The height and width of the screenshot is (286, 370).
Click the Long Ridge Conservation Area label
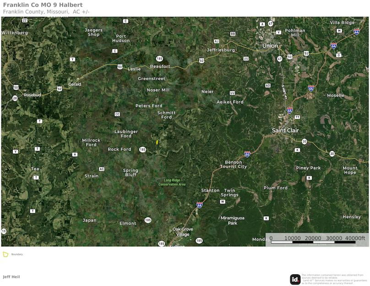(x=172, y=182)
